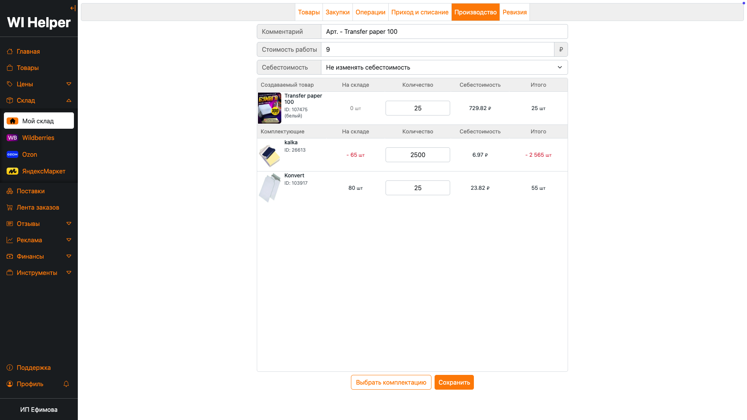Click the Лента заказов cart icon
The image size is (747, 420).
point(10,207)
